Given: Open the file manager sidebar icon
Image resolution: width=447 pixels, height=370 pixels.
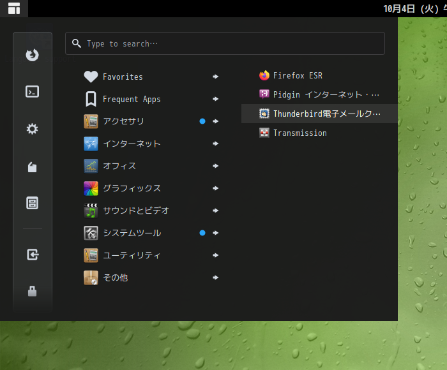Looking at the screenshot, I should (32, 167).
